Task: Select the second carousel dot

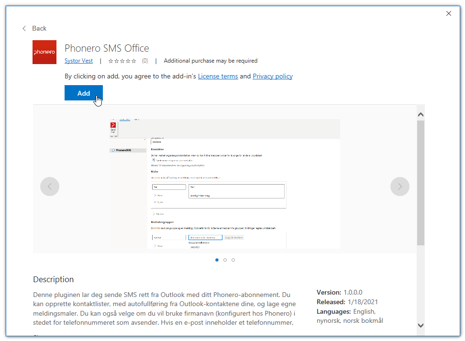Action: coord(225,260)
